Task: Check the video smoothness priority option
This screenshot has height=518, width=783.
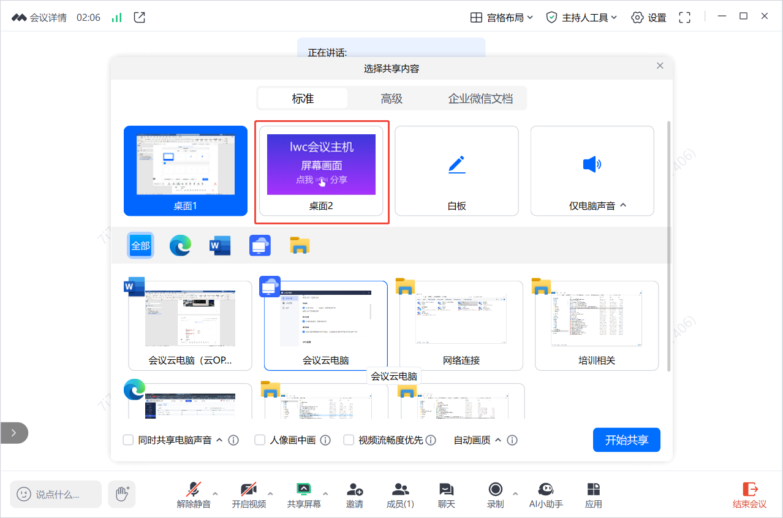Action: tap(349, 440)
